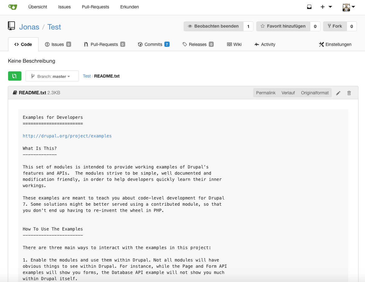Image resolution: width=365 pixels, height=282 pixels.
Task: Click the trash delete file icon
Action: tap(349, 93)
